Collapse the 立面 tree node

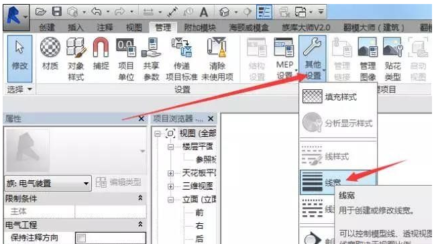[x=171, y=200]
